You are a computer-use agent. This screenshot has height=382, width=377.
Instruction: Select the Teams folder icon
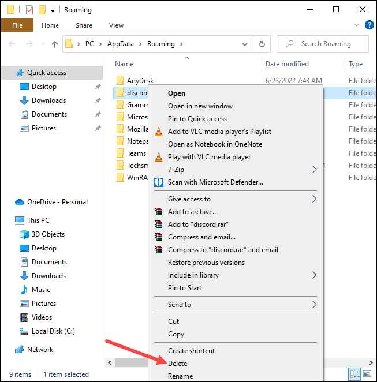click(120, 153)
